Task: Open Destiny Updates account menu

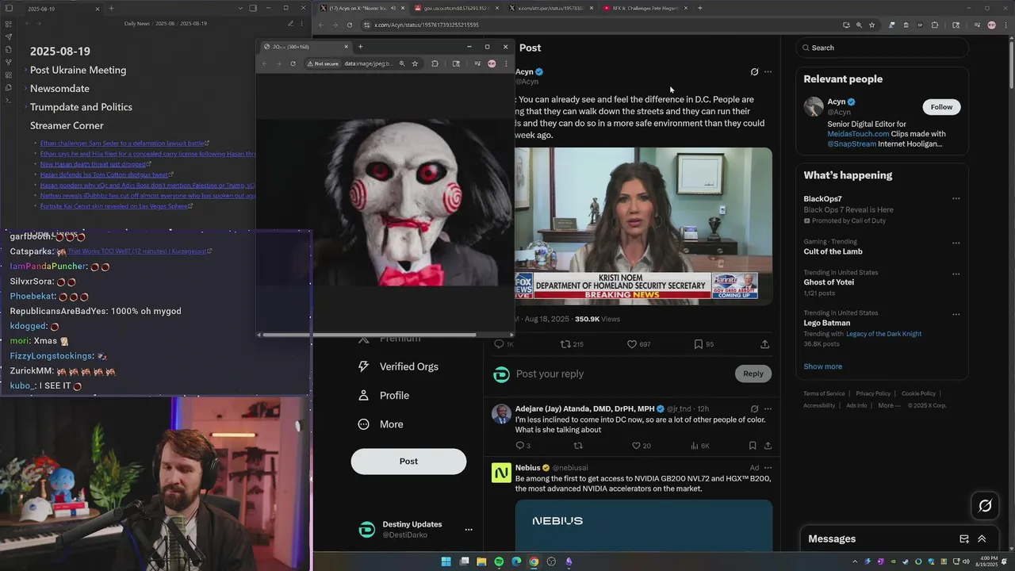Action: [468, 530]
